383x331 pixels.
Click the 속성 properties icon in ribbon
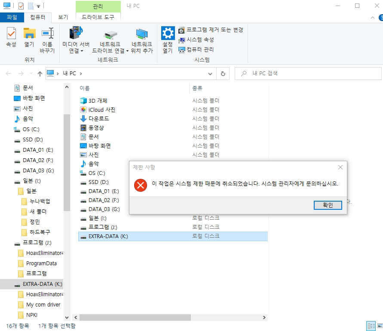point(11,34)
